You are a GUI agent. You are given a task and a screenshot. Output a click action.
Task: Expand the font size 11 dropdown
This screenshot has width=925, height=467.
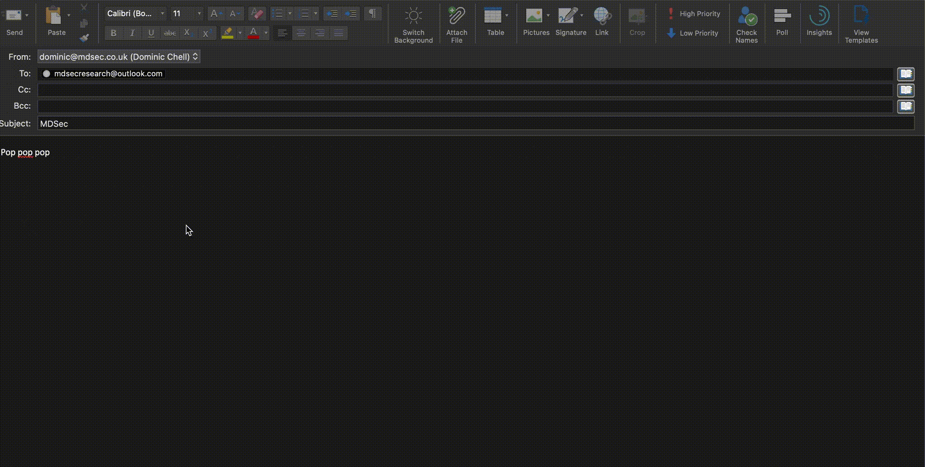(199, 14)
